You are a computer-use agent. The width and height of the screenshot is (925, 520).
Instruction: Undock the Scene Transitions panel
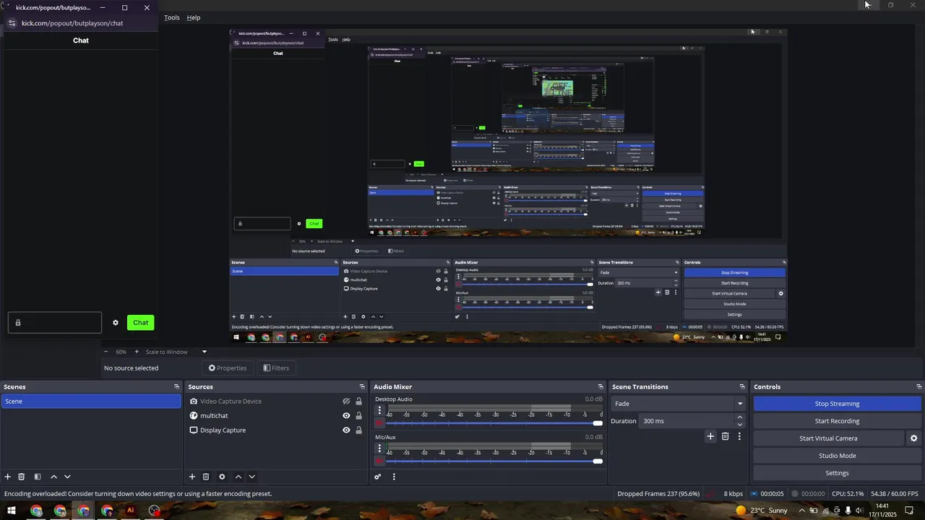point(742,387)
